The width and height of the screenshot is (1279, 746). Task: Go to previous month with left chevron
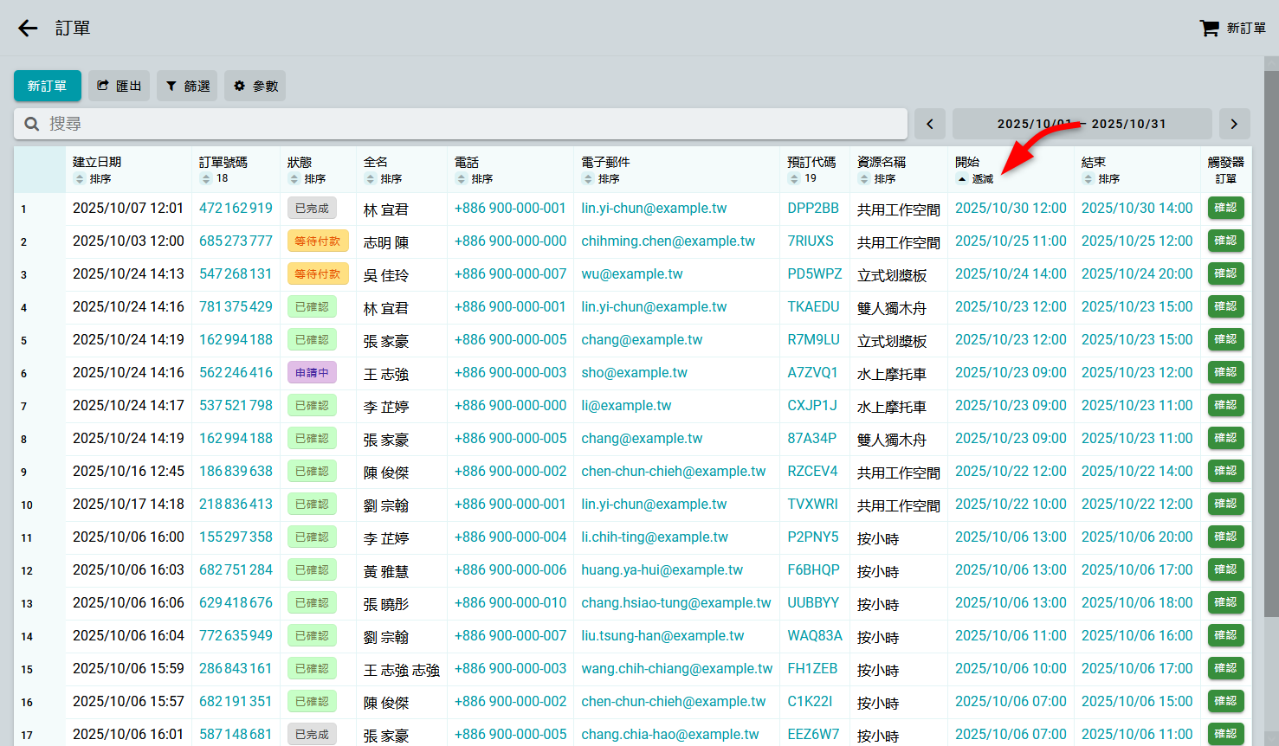tap(930, 124)
